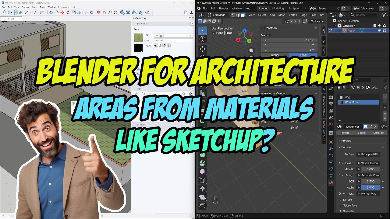Open the sidebar Tool tab
The width and height of the screenshot is (390, 219).
click(x=324, y=41)
